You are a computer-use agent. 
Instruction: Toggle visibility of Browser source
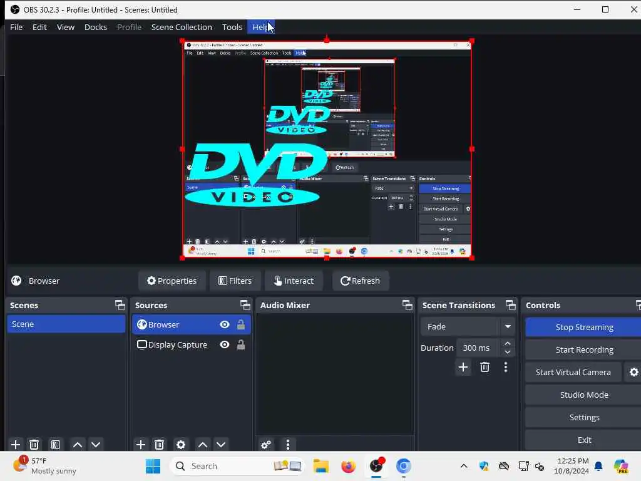click(225, 325)
